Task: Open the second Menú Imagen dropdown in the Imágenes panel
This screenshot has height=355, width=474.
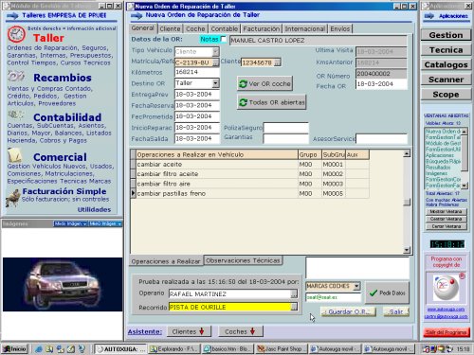Action: tap(105, 223)
